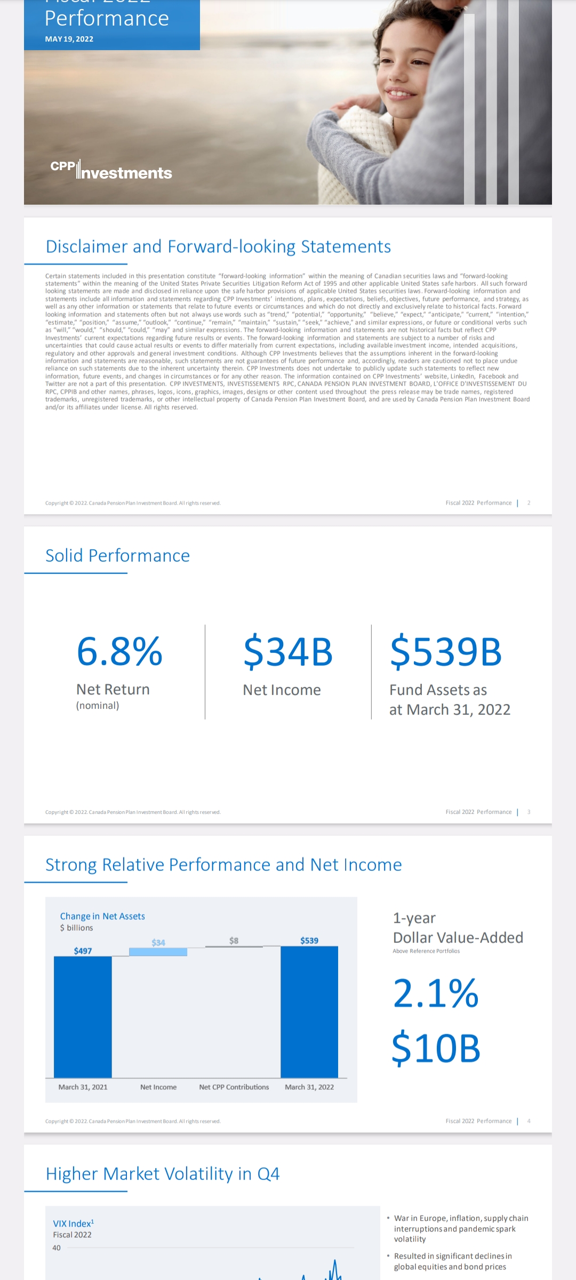Image resolution: width=576 pixels, height=1280 pixels.
Task: Click inside the disclaimer paragraph text
Action: click(x=287, y=341)
